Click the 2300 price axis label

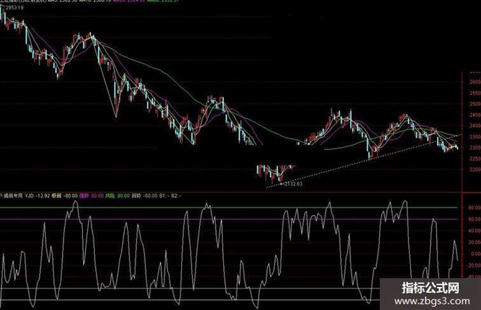pos(474,148)
